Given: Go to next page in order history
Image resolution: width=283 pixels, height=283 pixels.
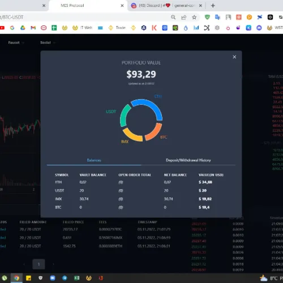Looking at the screenshot, I should [53, 264].
